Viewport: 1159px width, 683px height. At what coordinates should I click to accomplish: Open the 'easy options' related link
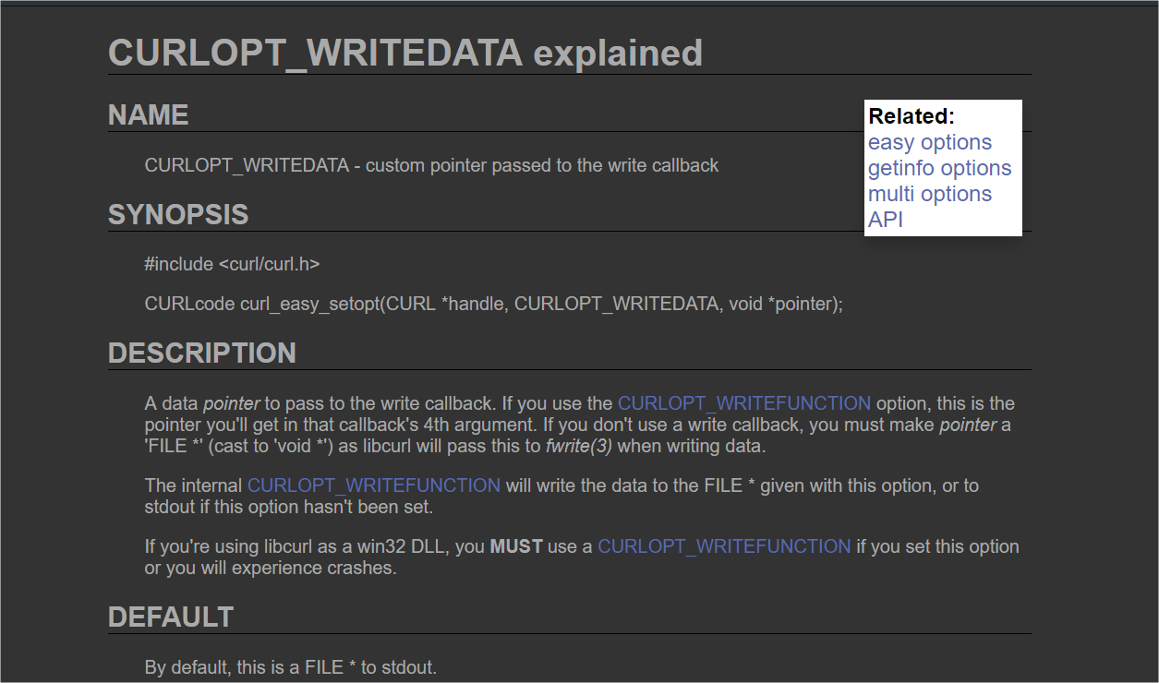coord(930,142)
